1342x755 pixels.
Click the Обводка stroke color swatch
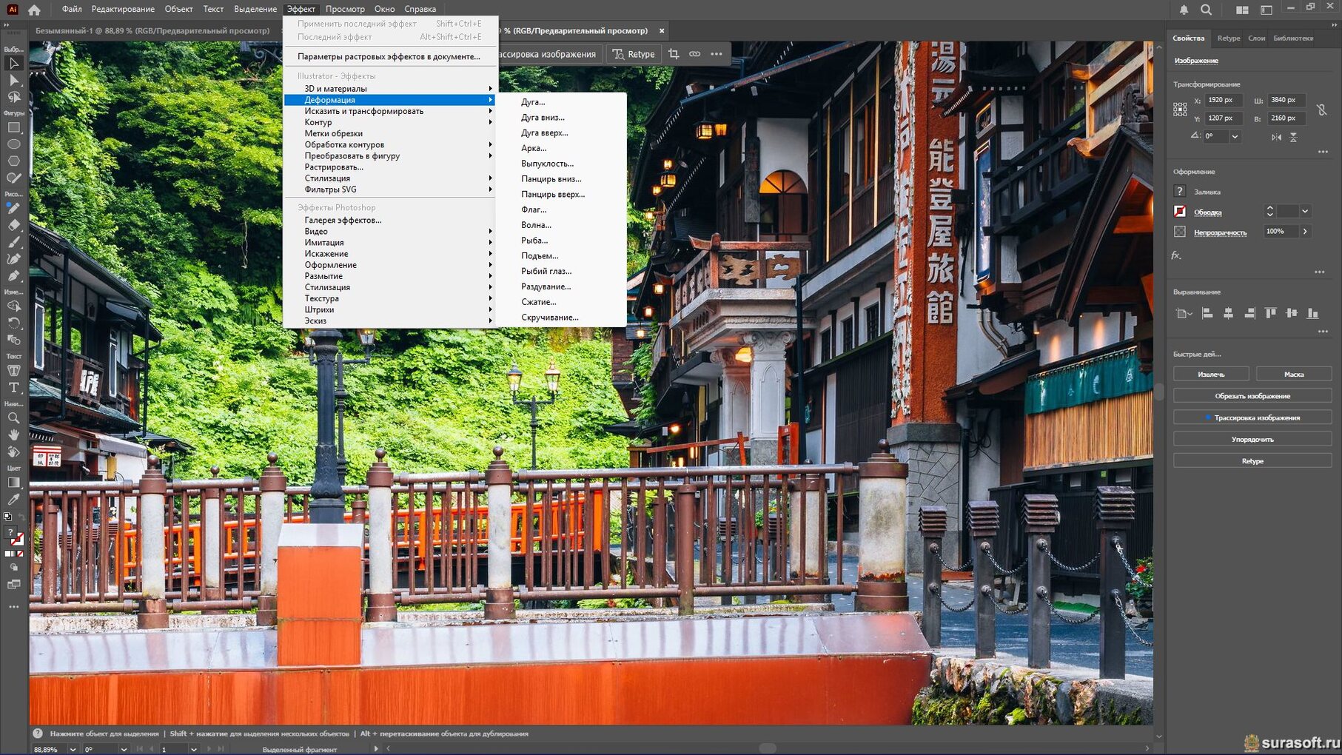[1180, 212]
